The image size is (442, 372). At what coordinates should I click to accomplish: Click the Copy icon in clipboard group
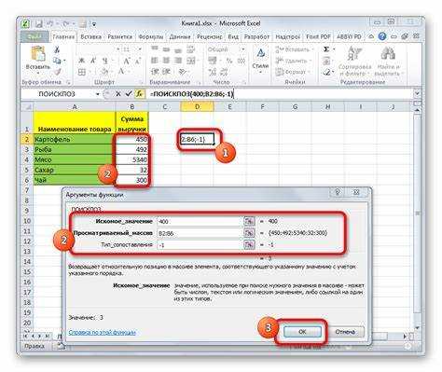click(x=57, y=61)
